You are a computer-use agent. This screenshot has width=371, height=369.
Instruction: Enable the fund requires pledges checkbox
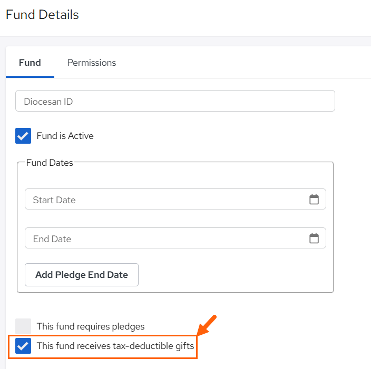coord(23,326)
